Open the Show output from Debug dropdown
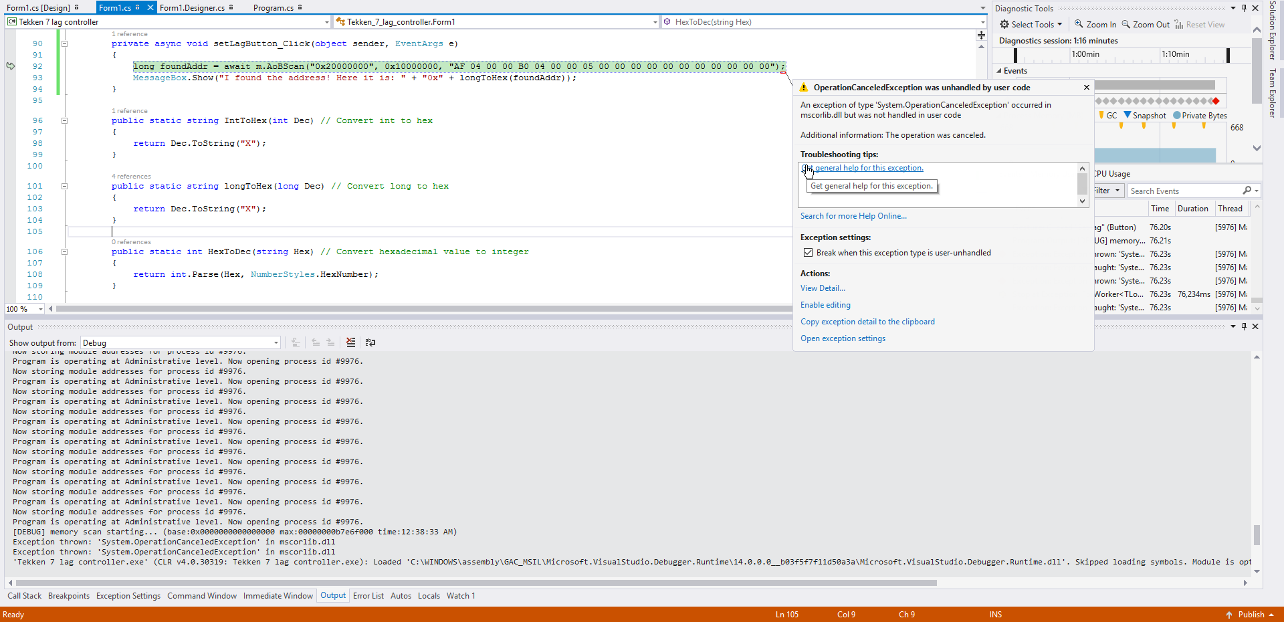This screenshot has width=1284, height=622. tap(274, 342)
